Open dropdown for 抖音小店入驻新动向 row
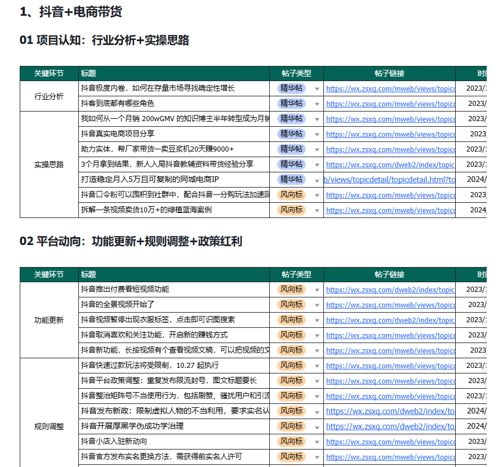 click(x=317, y=442)
